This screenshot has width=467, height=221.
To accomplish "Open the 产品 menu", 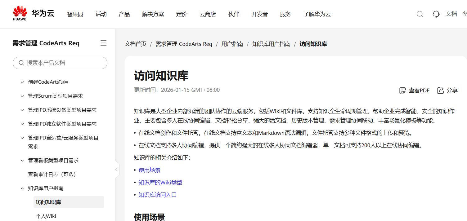I will click(124, 14).
